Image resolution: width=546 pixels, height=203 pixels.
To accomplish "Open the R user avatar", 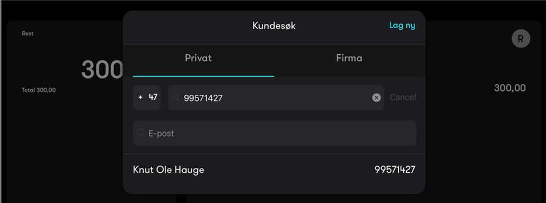I will point(520,38).
